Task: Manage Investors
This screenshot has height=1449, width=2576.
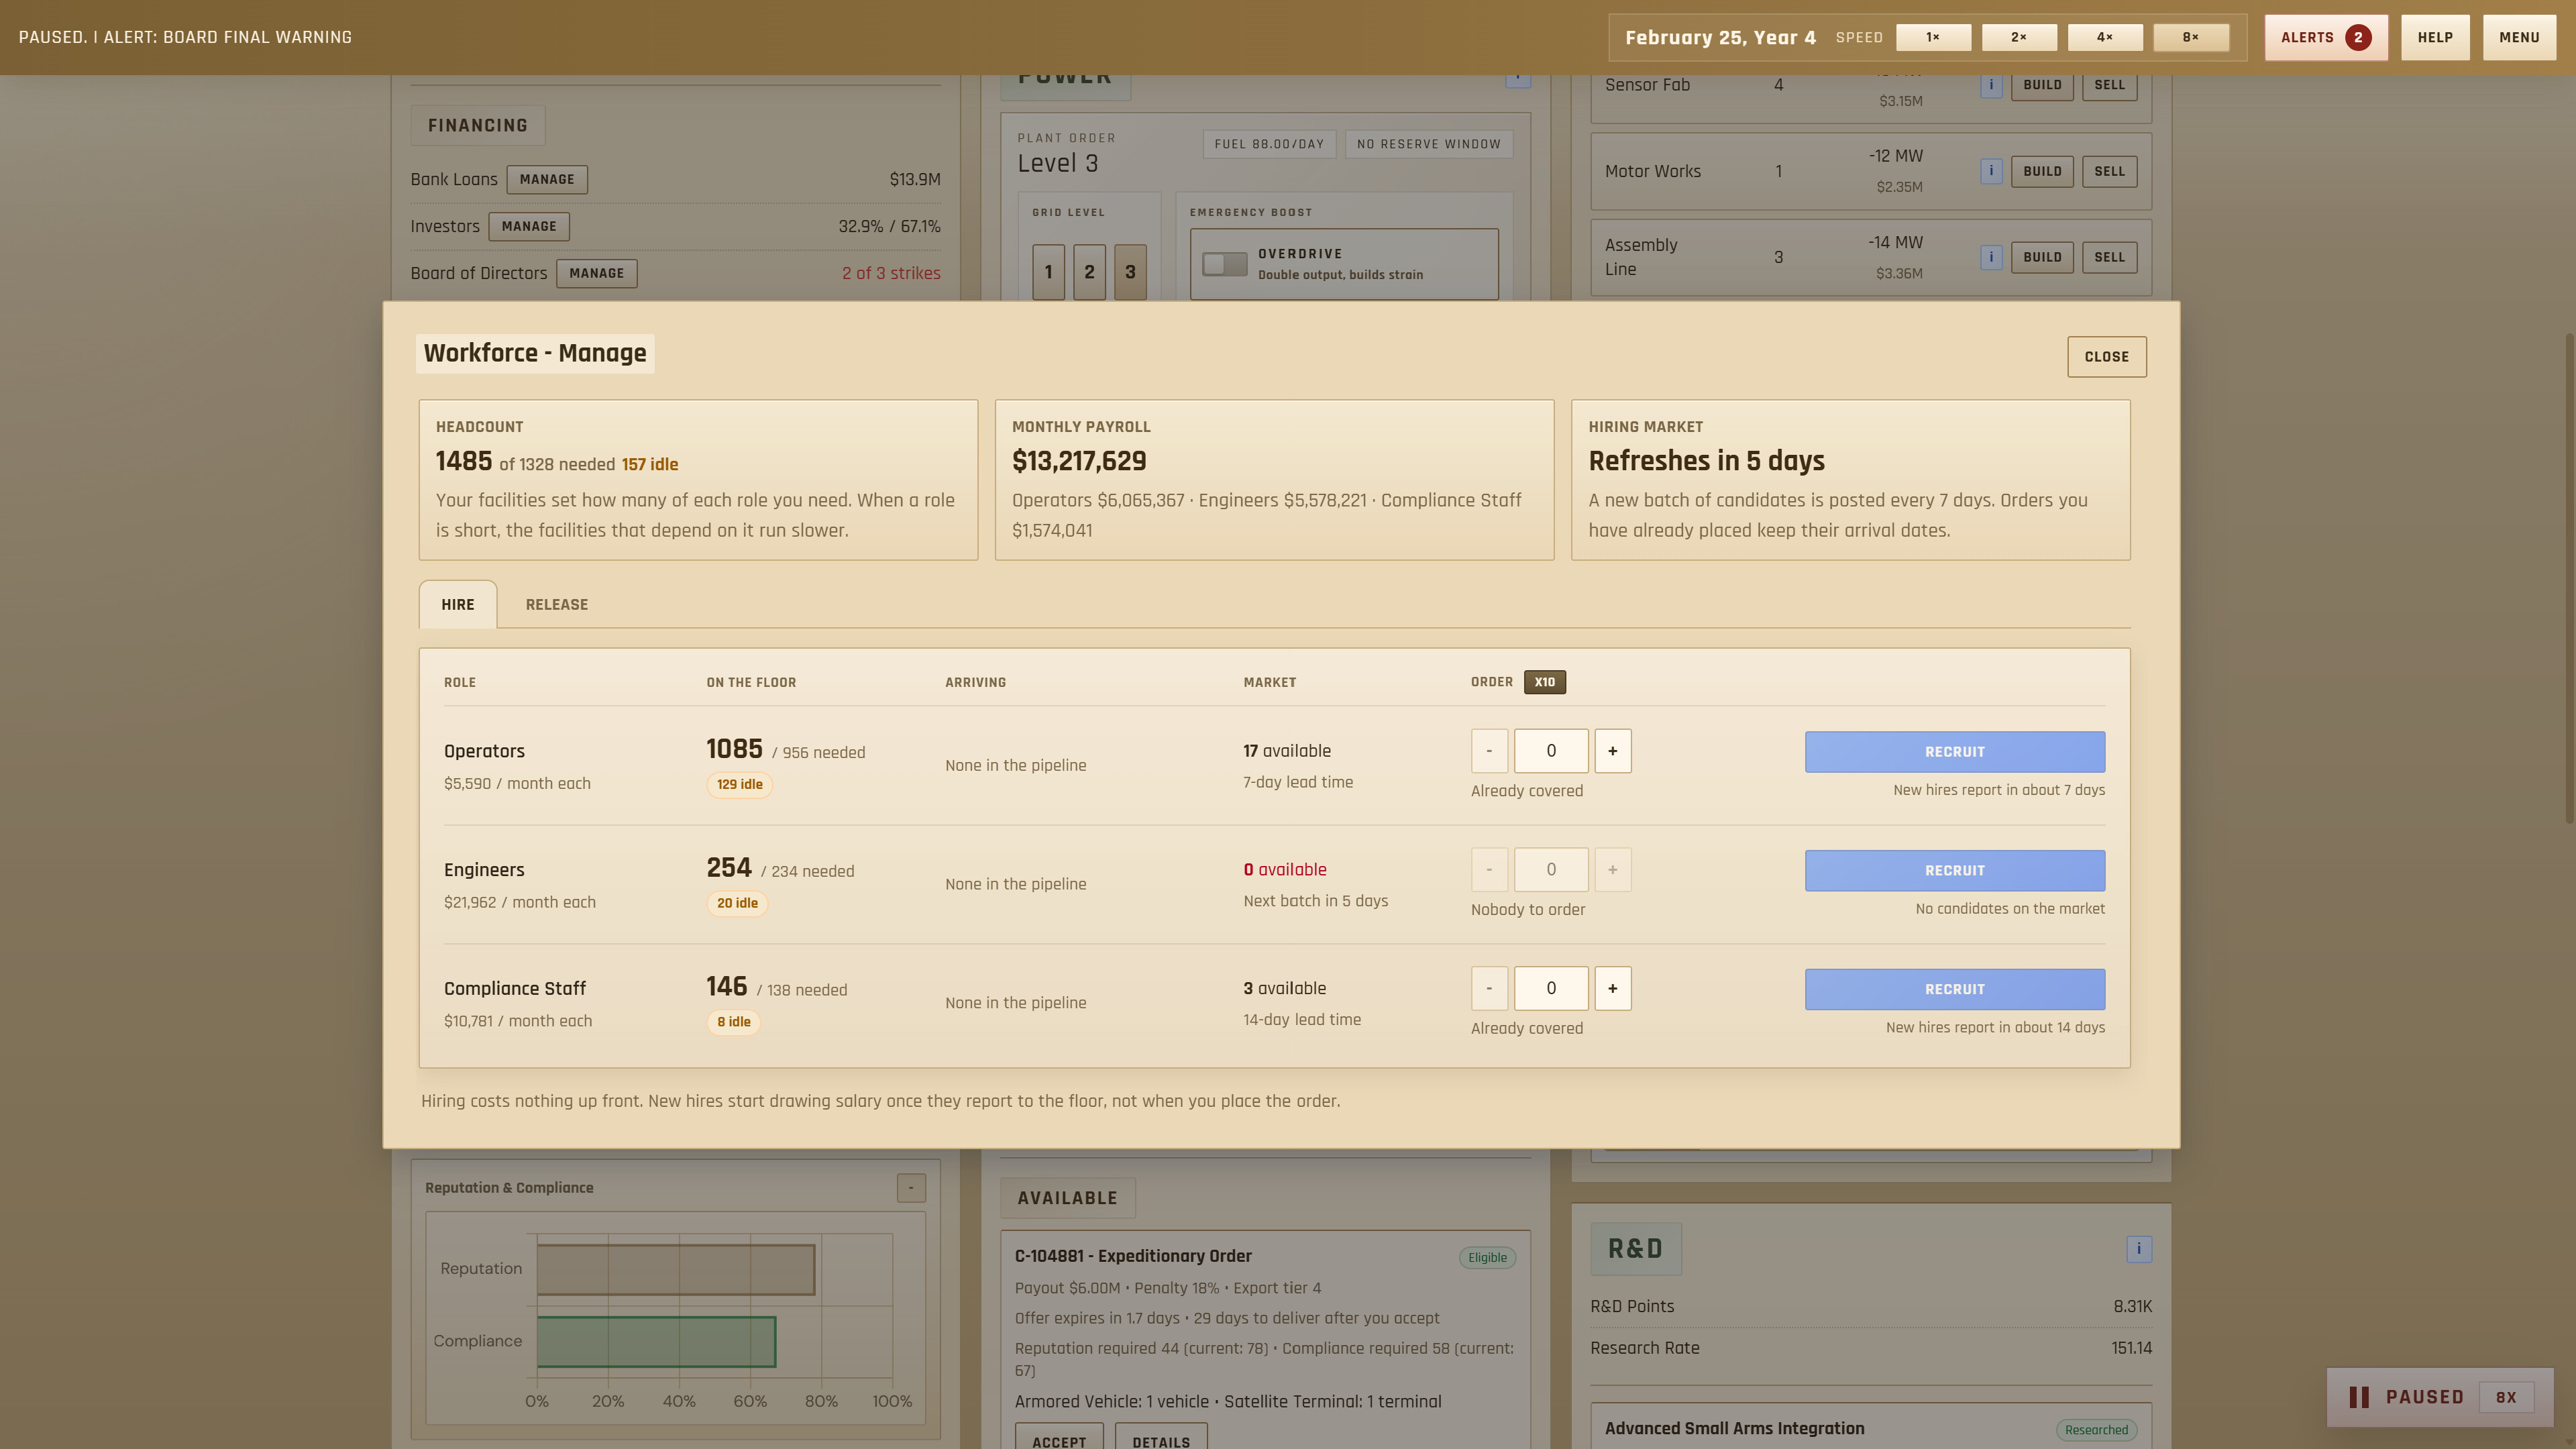Action: [529, 227]
